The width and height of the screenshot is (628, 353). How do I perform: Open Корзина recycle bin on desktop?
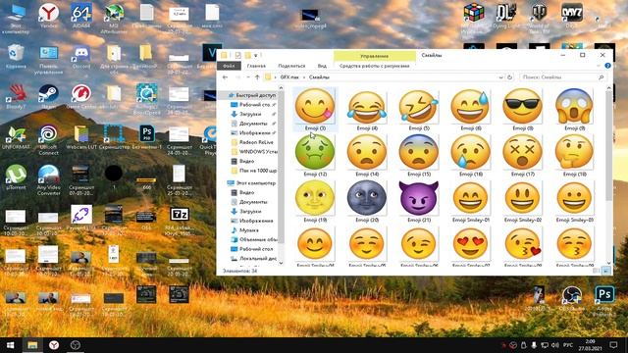coord(16,57)
